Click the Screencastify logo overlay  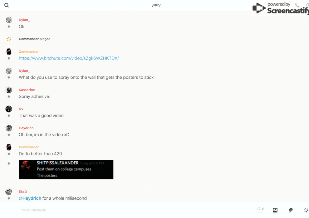[280, 8]
